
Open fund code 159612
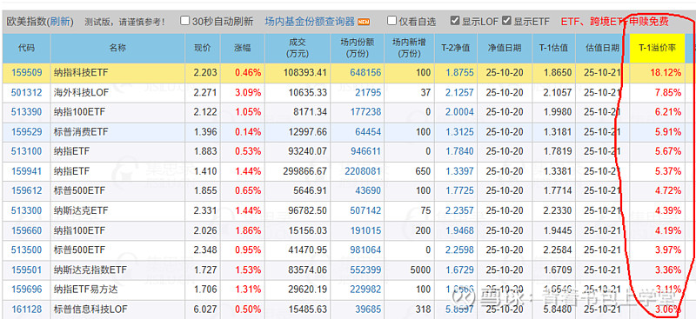coord(27,190)
